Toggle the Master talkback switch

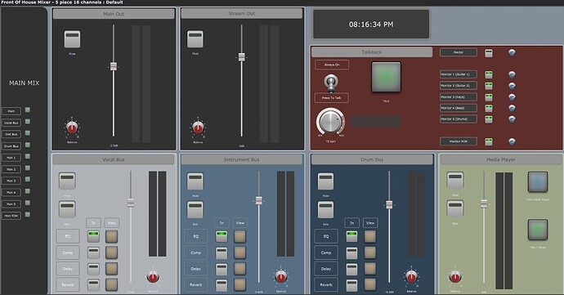click(x=489, y=53)
